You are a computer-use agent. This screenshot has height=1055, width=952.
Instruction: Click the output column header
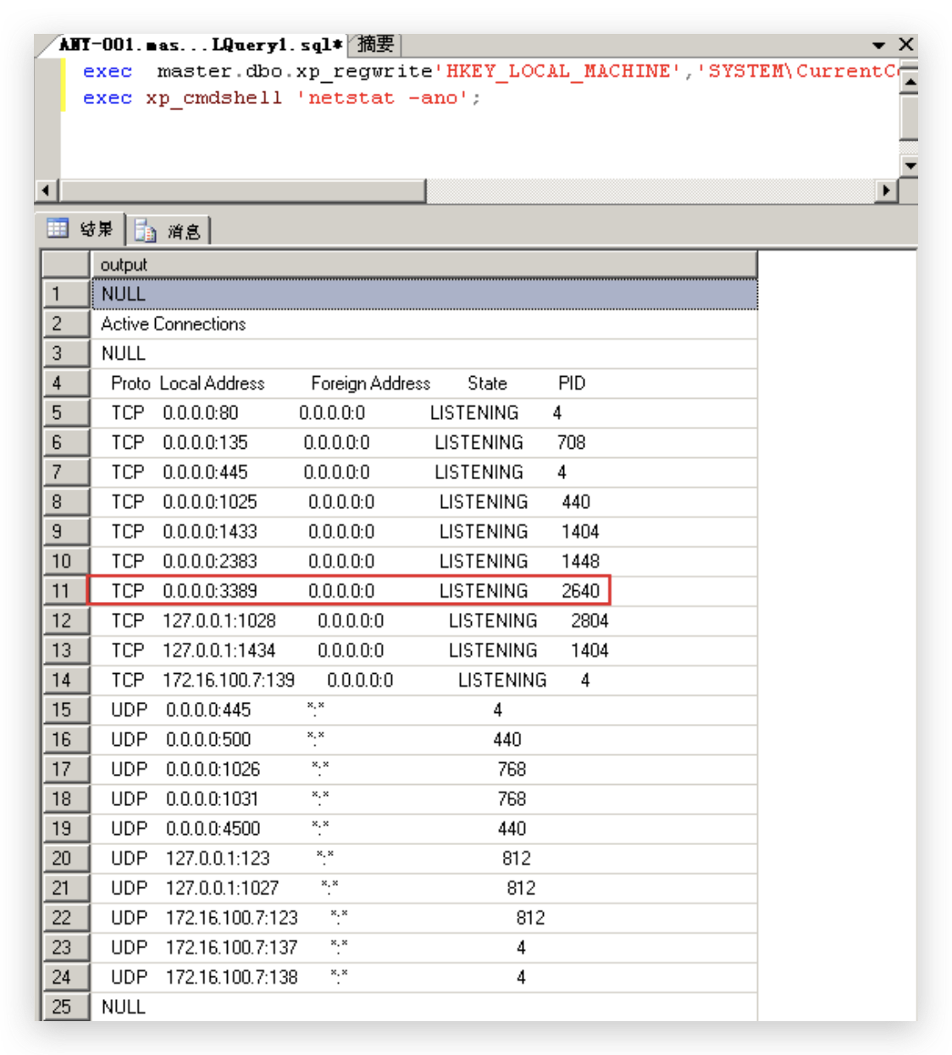click(x=424, y=265)
